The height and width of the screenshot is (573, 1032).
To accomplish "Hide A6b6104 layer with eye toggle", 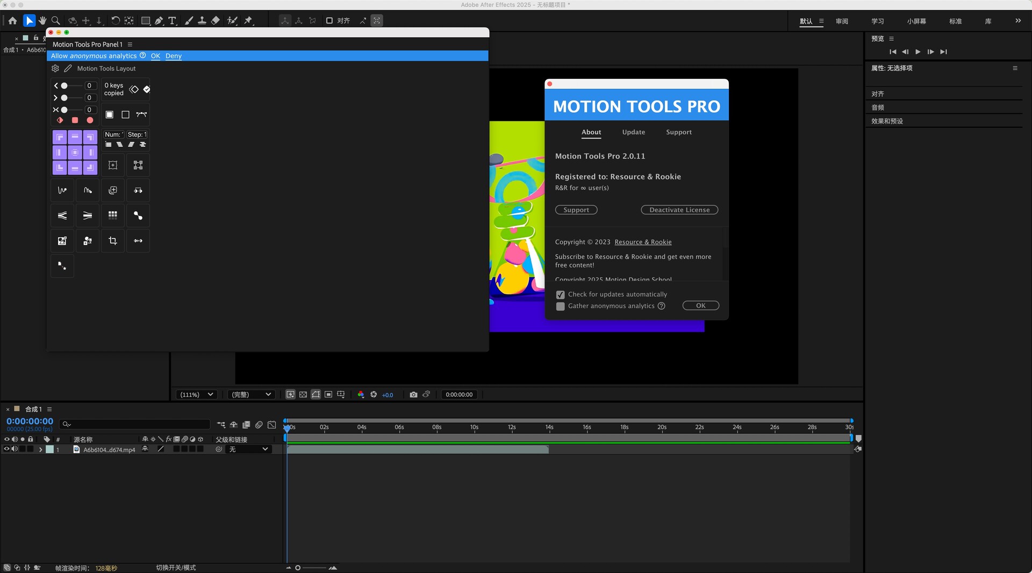I will point(6,449).
